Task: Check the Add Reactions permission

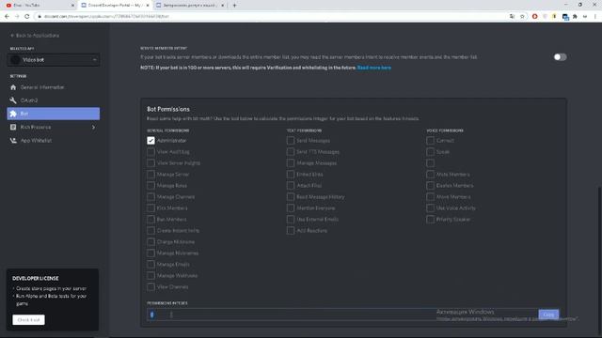Action: coord(291,231)
